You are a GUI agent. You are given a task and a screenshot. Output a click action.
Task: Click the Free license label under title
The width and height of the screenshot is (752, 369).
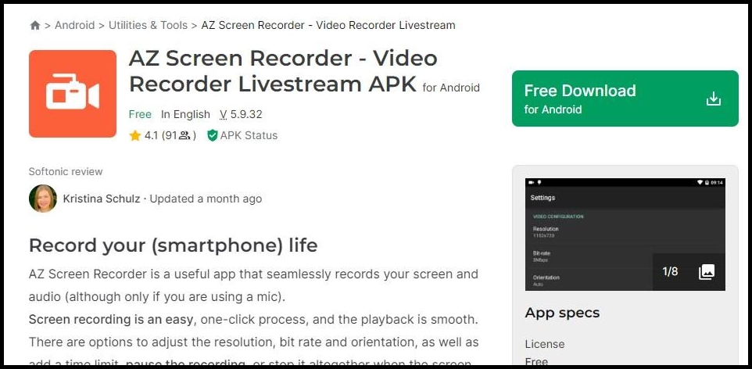pos(140,115)
